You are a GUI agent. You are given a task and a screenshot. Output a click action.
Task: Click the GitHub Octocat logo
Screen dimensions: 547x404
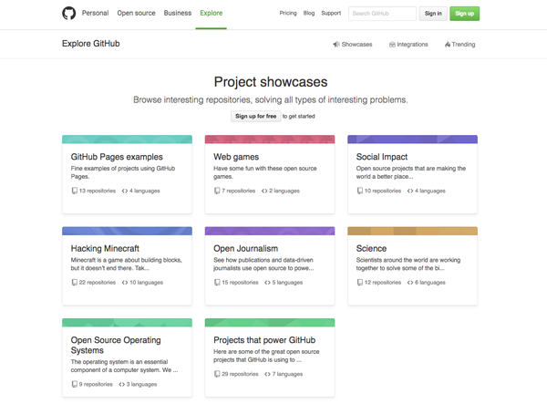click(69, 14)
